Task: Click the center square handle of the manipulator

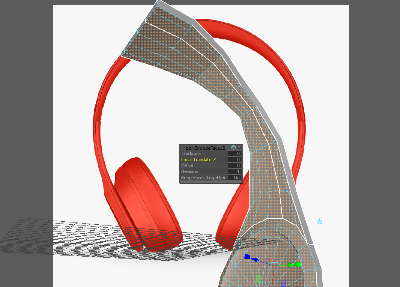Action: (275, 266)
